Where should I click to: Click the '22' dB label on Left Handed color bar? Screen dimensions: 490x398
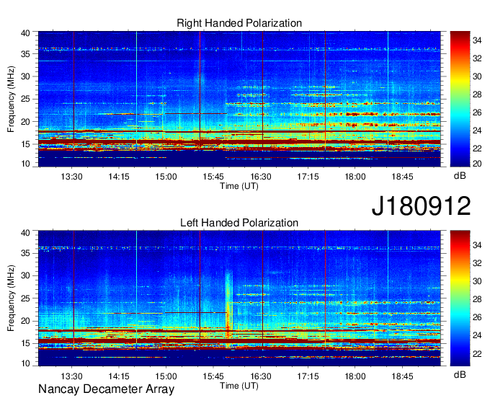point(477,354)
